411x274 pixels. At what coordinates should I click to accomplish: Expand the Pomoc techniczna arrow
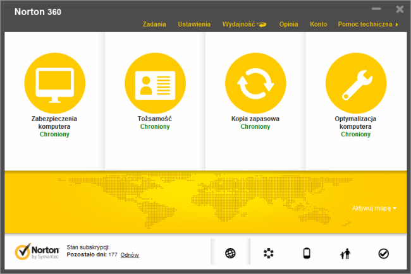click(x=397, y=25)
